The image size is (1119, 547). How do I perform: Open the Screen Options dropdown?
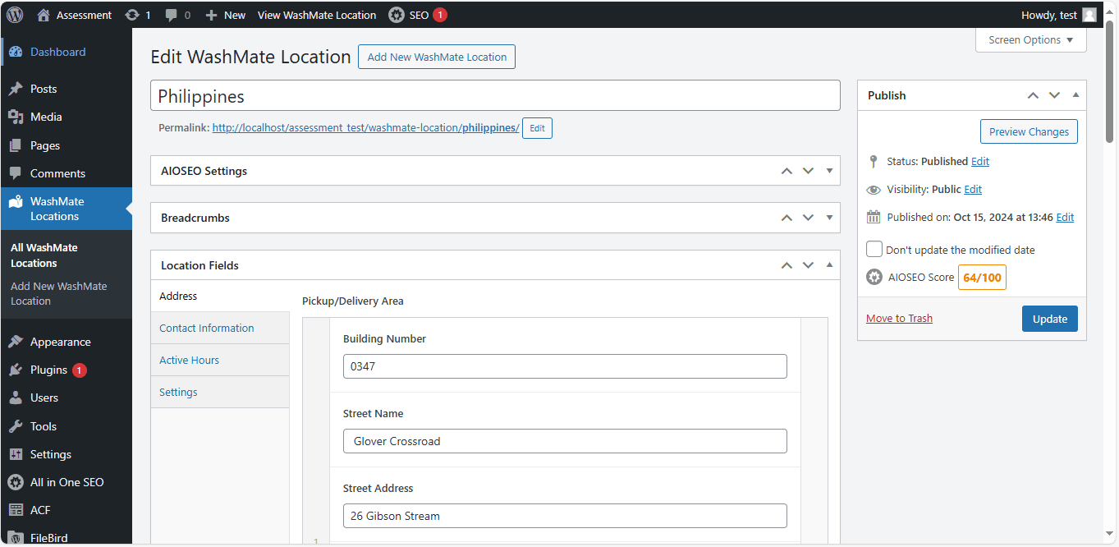point(1030,40)
